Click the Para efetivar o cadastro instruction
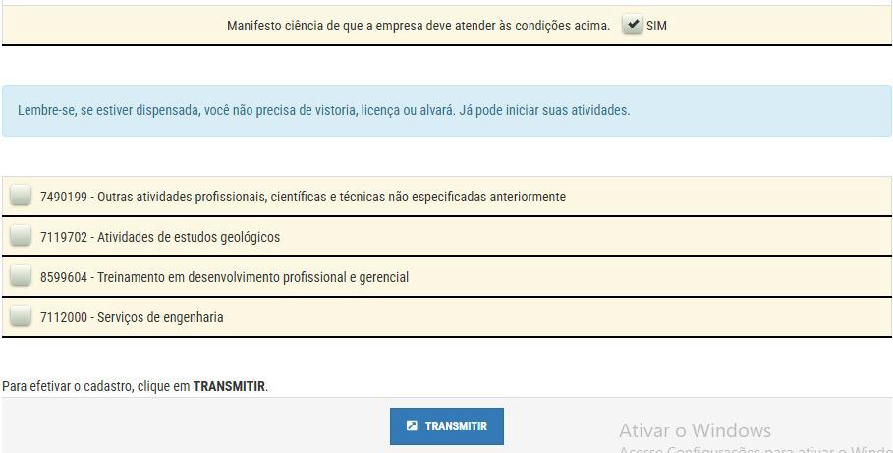Screen dimensions: 893x453 [135, 386]
